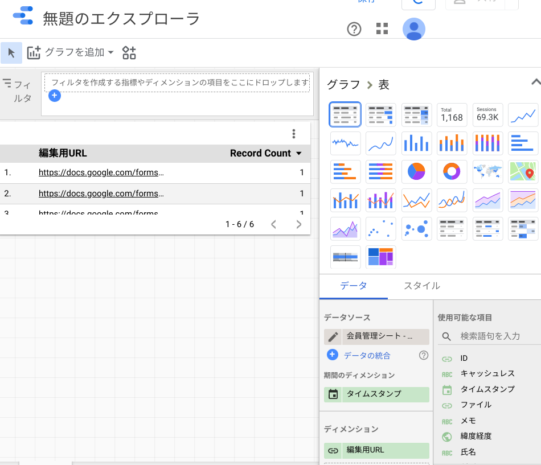541x465 pixels.
Task: Switch to the スタイル tab
Action: coord(422,286)
